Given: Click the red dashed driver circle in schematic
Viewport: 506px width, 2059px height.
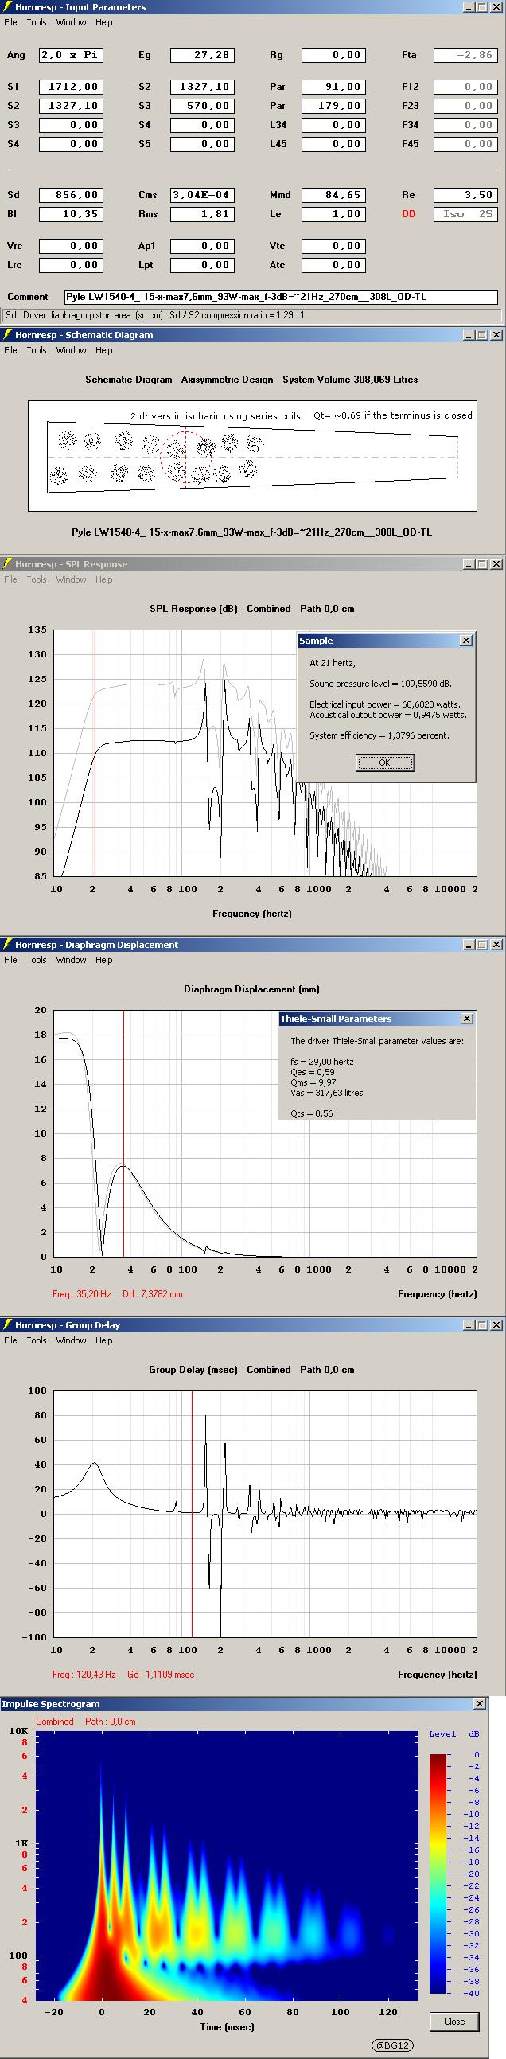Looking at the screenshot, I should tap(186, 457).
